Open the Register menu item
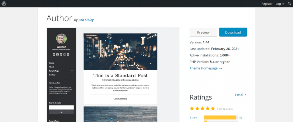The height and width of the screenshot is (122, 293). pos(267,4)
